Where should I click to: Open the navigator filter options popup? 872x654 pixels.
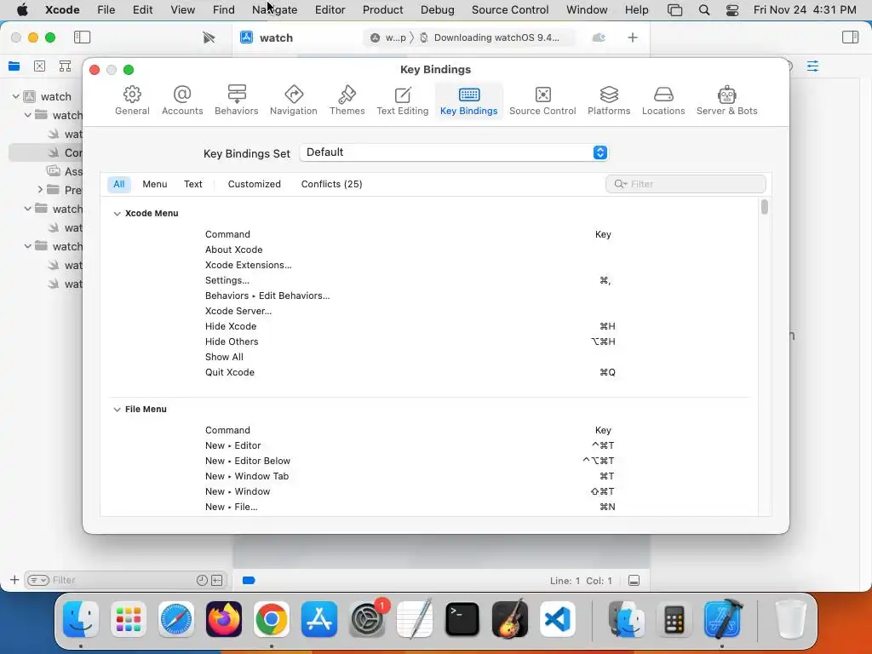point(38,580)
